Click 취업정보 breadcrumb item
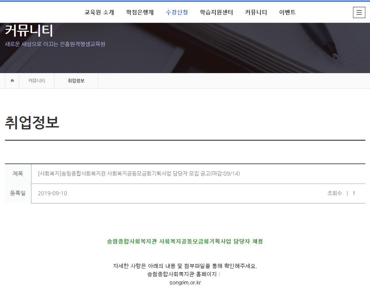 click(76, 81)
